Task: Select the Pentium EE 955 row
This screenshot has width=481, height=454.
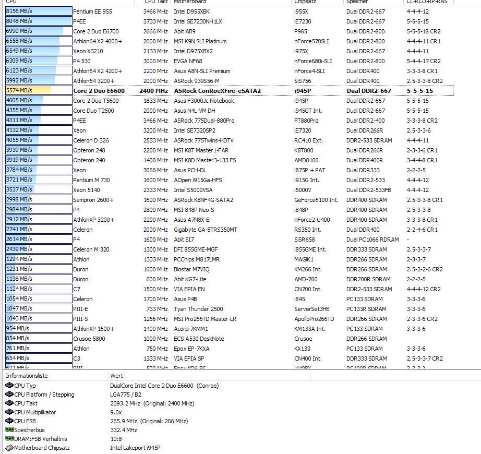Action: coord(230,11)
